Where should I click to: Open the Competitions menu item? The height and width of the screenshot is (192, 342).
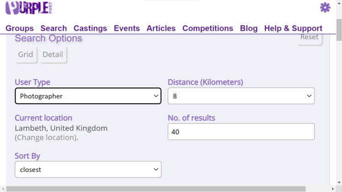pos(208,28)
